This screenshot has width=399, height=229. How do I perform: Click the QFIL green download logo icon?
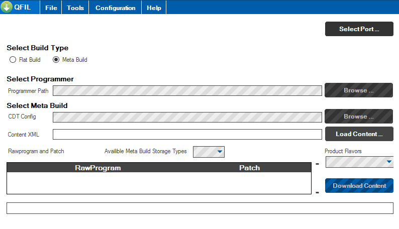click(x=7, y=7)
